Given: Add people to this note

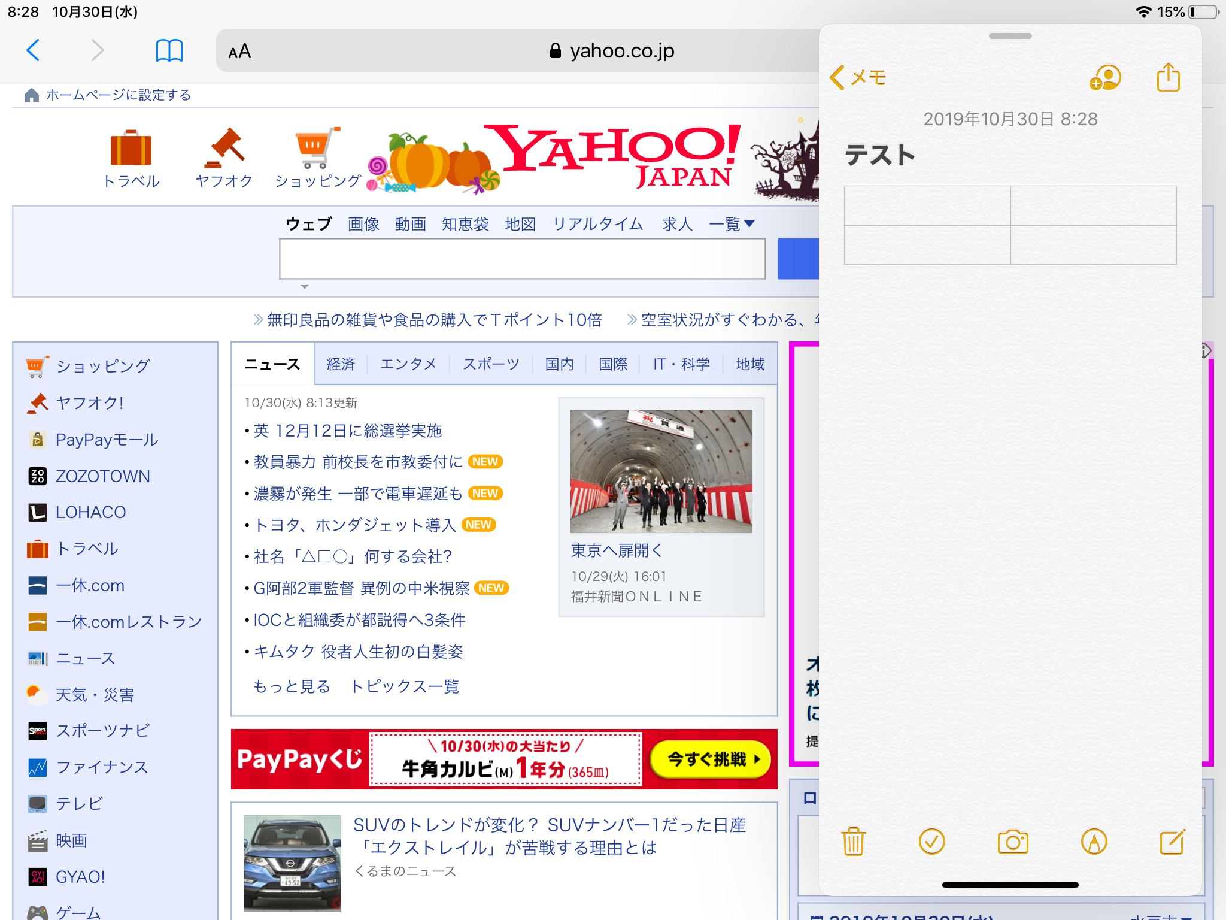Looking at the screenshot, I should pos(1105,78).
